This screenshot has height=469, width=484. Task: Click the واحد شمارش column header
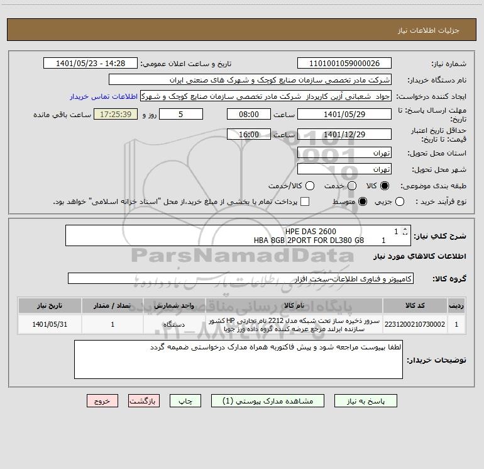pos(174,305)
